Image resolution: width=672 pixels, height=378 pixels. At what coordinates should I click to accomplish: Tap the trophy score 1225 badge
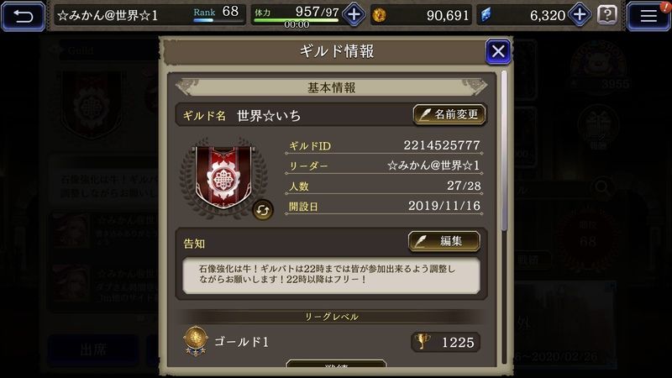click(445, 342)
